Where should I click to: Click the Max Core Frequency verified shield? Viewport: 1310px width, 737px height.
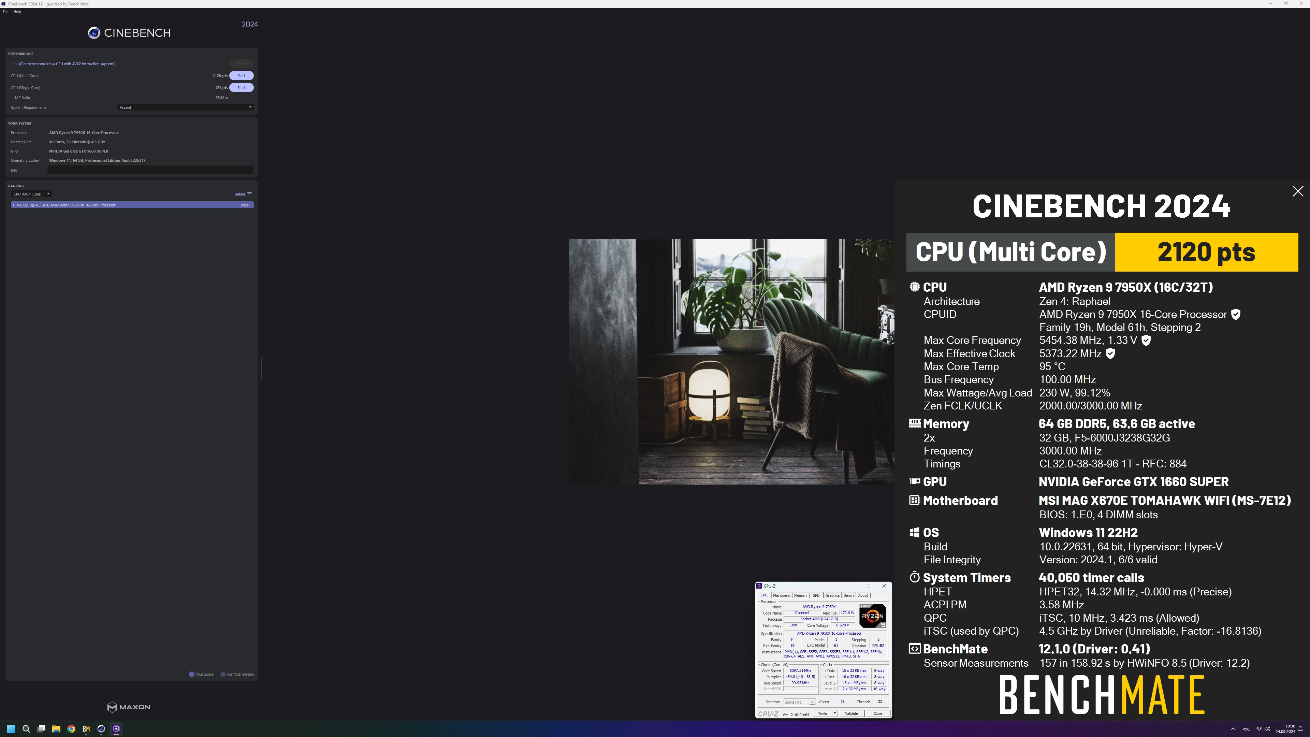point(1146,340)
